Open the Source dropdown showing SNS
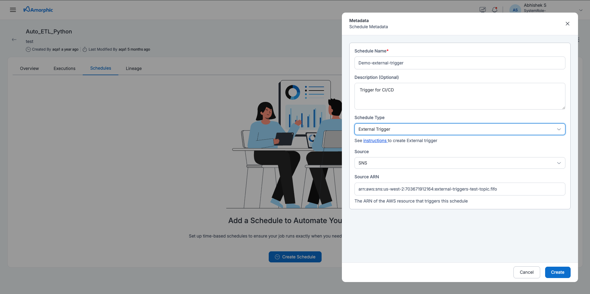 460,163
